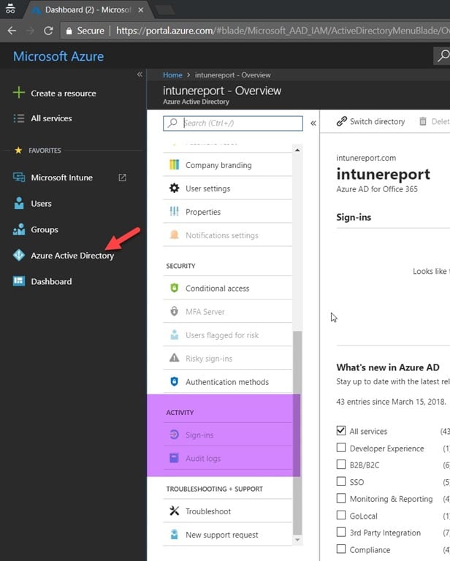The image size is (450, 561).
Task: Uncheck the All services checkbox
Action: 341,431
